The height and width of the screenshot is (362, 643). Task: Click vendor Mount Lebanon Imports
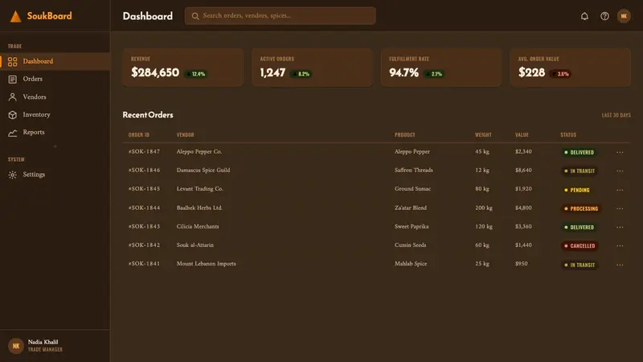(x=206, y=264)
